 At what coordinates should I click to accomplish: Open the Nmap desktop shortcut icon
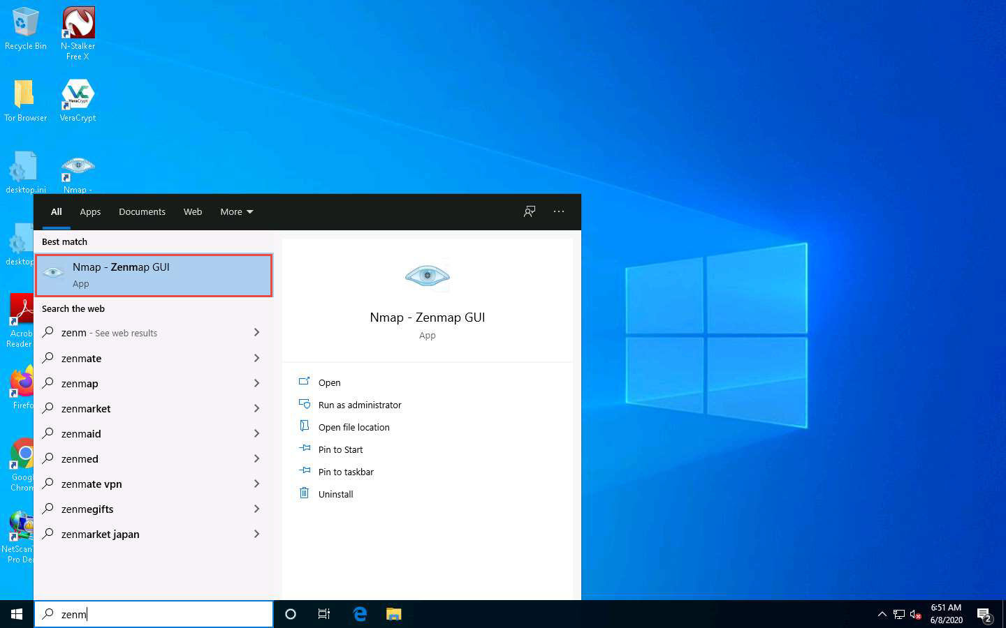[x=78, y=173]
